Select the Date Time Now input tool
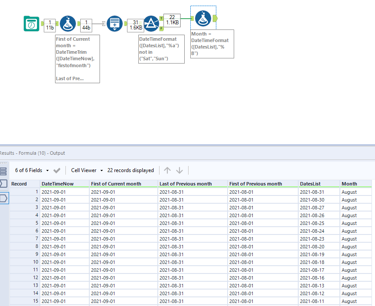The image size is (375, 306). [31, 23]
